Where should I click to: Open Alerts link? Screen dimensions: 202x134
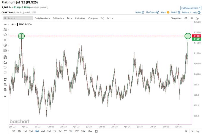click(x=165, y=13)
